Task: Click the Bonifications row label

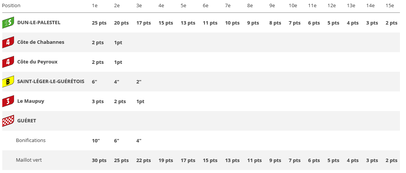Action: pyautogui.click(x=31, y=141)
